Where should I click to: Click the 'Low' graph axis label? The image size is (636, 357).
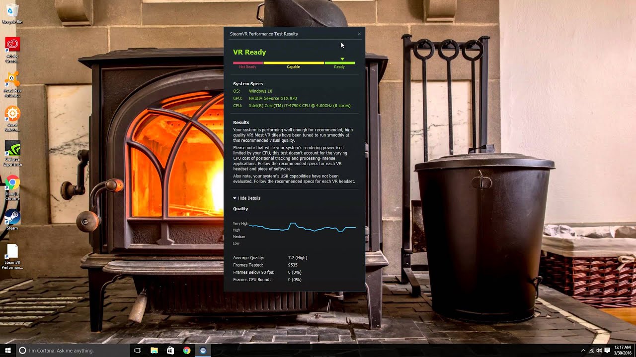coord(236,243)
